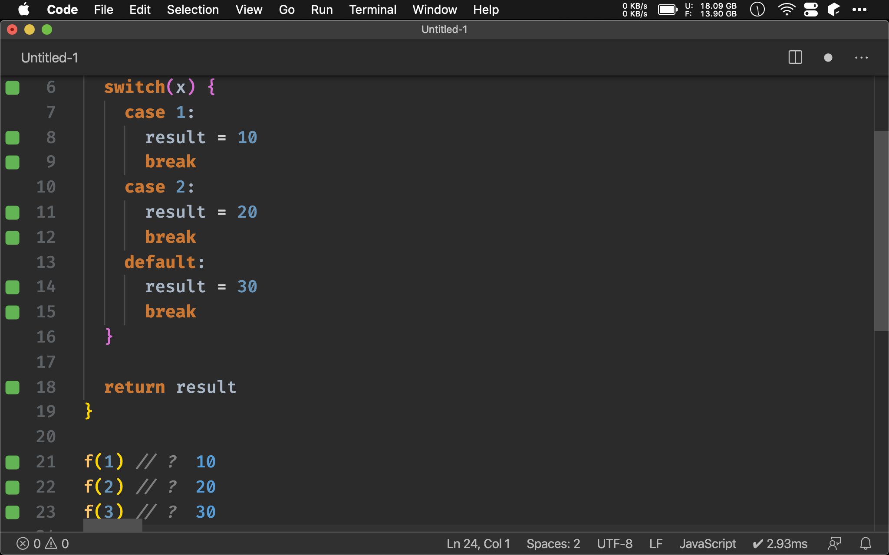Click the f(3) call on line 23

tap(104, 512)
